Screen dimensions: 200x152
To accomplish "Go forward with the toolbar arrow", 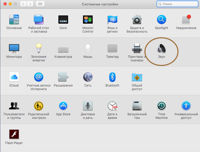I will click(x=30, y=4).
